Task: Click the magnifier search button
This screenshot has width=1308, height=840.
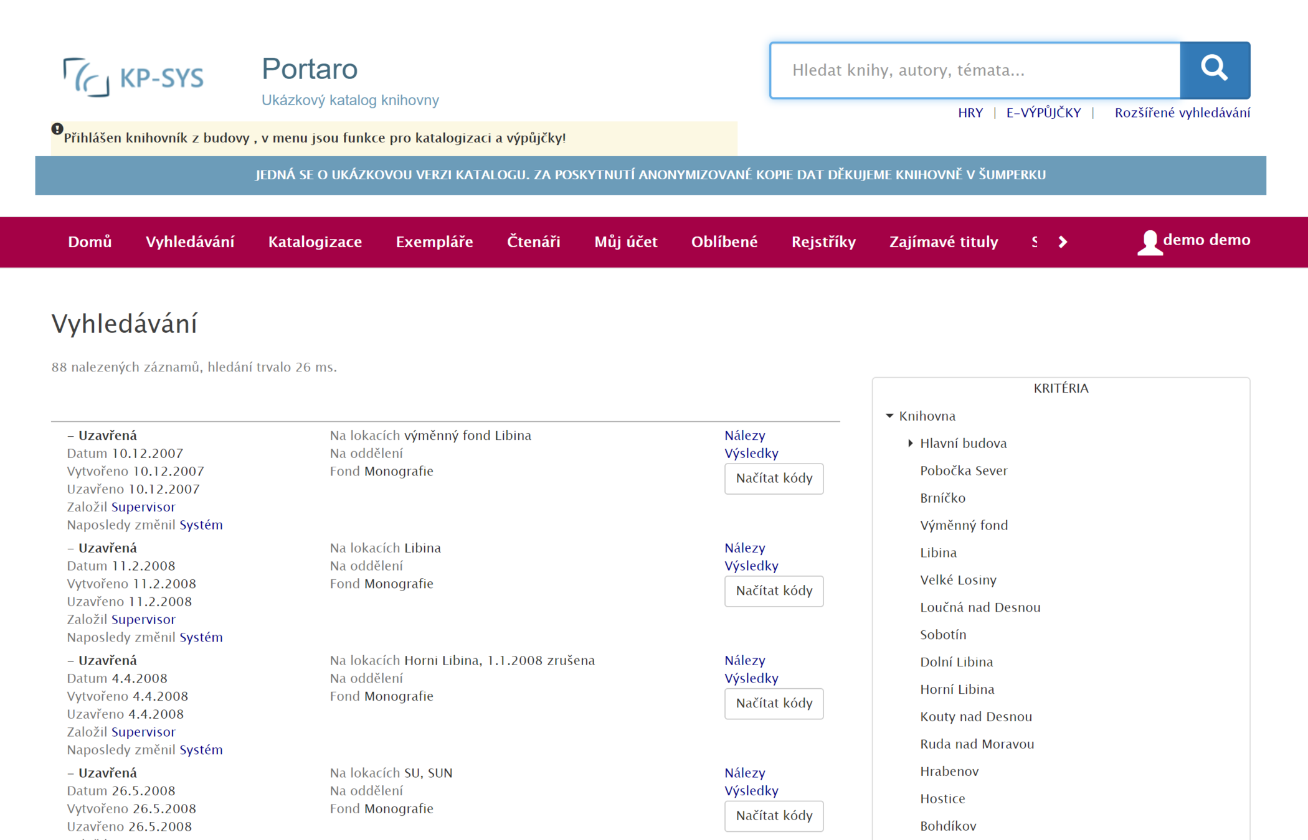Action: pos(1214,70)
